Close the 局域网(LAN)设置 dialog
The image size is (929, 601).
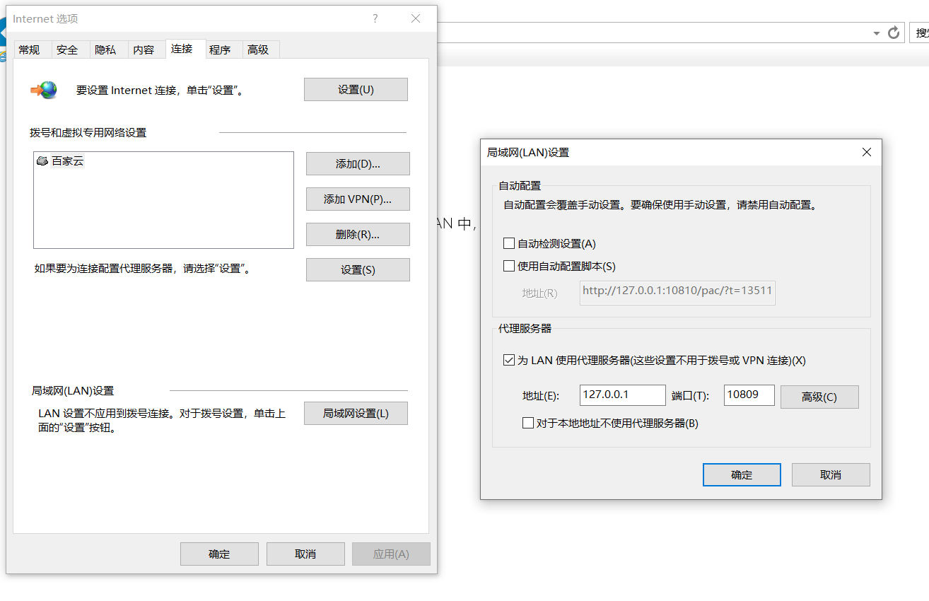pos(867,152)
